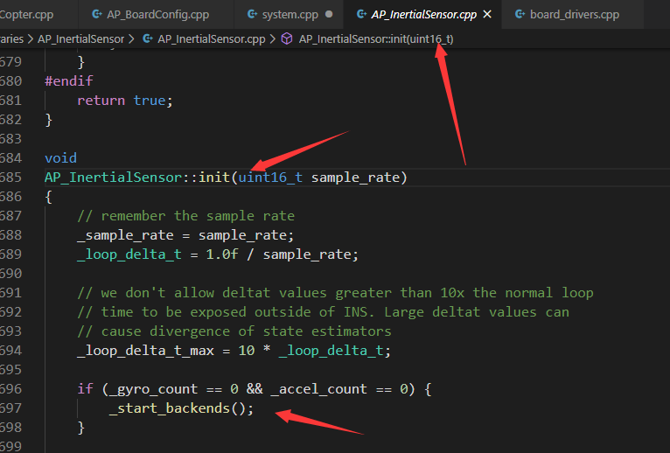Screen dimensions: 670x453
Task: Click the AP_InertialSensor.cpp file breadcrumb
Action: [211, 38]
